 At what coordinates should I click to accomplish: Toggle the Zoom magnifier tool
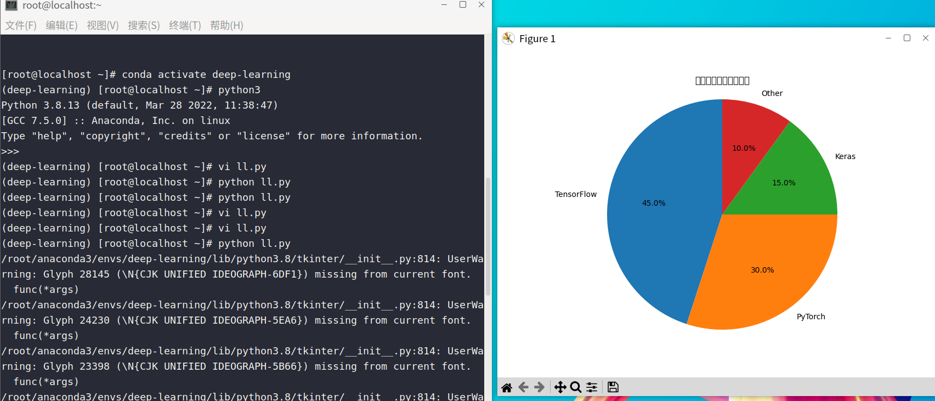[x=576, y=387]
